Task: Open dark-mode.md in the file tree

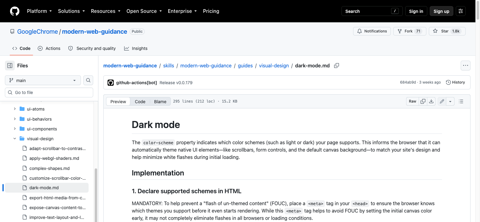Action: coord(47,188)
